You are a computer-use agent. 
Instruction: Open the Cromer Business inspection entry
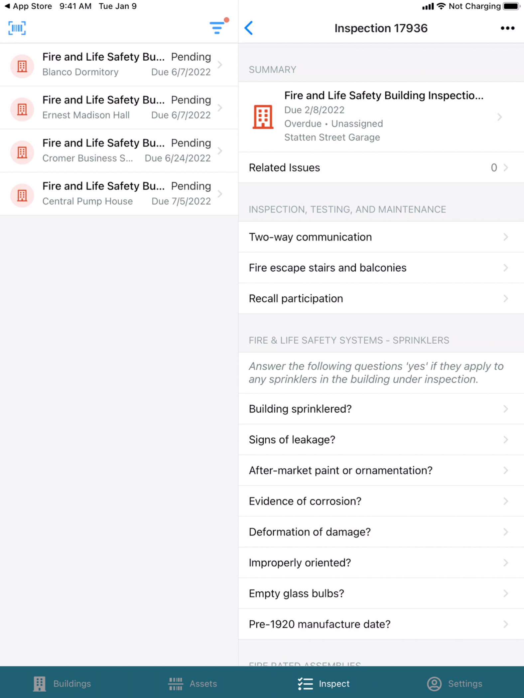tap(126, 151)
